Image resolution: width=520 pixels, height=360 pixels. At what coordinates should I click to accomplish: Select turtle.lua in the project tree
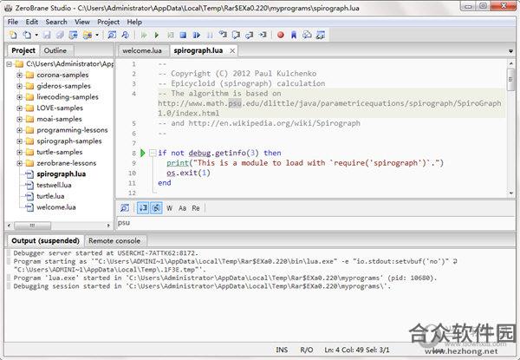tap(50, 196)
